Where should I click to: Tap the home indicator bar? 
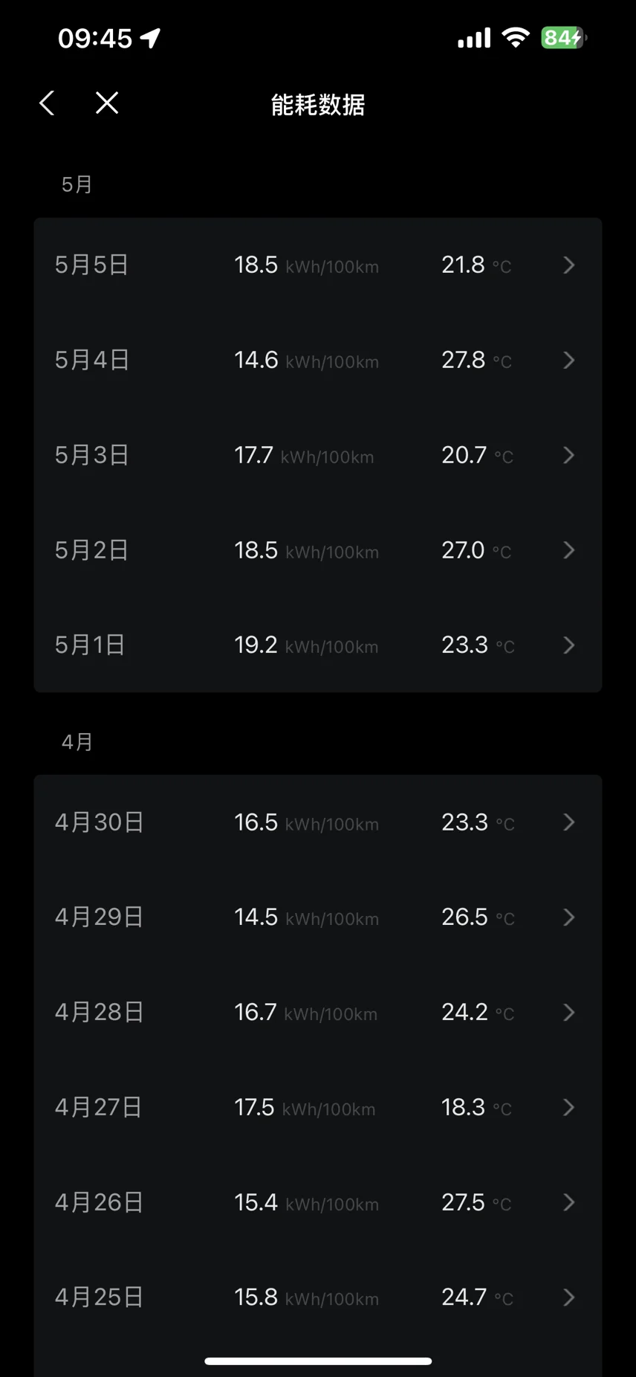click(x=318, y=1361)
